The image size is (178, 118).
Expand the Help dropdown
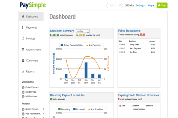point(151,5)
